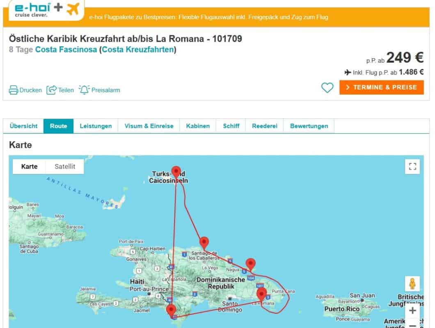This screenshot has height=328, width=435.
Task: Click the Teilen share icon
Action: click(x=51, y=90)
